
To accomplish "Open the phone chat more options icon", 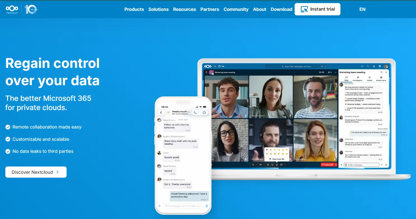I will click(x=204, y=113).
